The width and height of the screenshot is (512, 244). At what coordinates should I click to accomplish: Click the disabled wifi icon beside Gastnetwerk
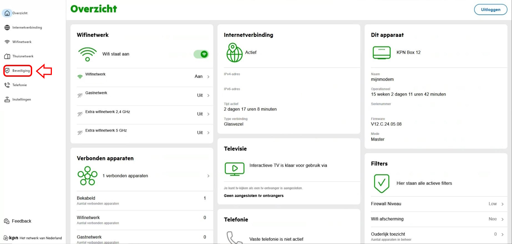80,96
